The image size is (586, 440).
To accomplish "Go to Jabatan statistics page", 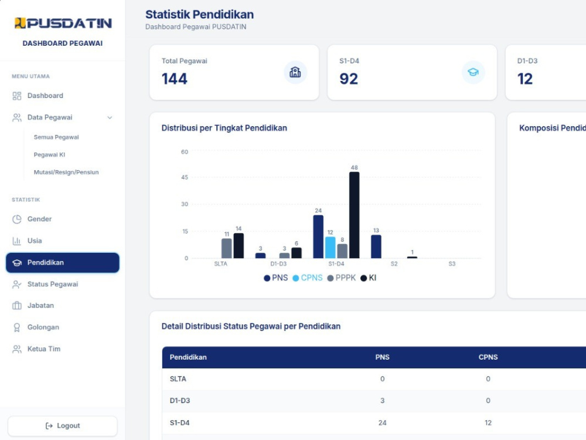I will 63,306.
